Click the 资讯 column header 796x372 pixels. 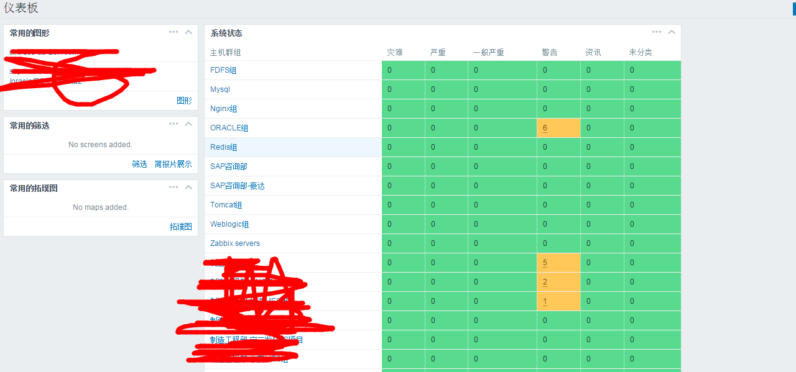point(593,52)
